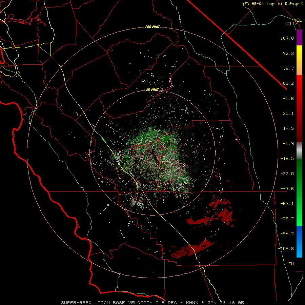Screen dimensions: 305x305
Task: Click the 30.1 velocity scale label
Action: coord(288,114)
